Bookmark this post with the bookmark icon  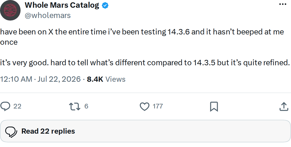tap(214, 107)
